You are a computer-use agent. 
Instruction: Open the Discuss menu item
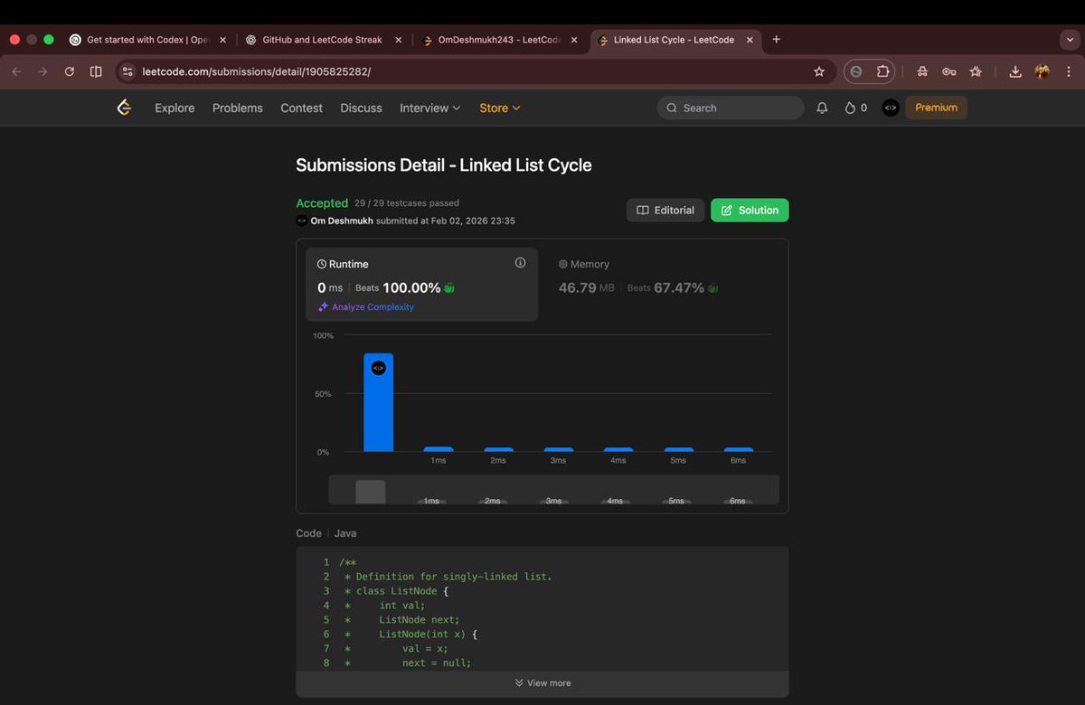(x=361, y=108)
